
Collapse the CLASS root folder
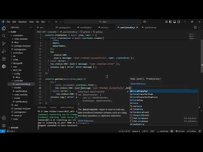point(14,32)
